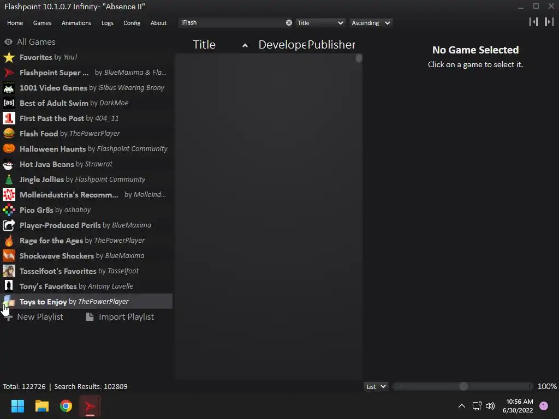
Task: Click the plus end of the scale slider
Action: (530, 387)
